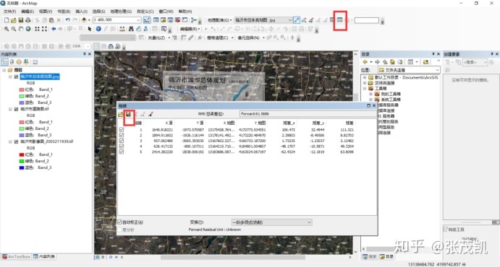Save control points in Link window
Image resolution: width=500 pixels, height=267 pixels.
click(x=129, y=114)
